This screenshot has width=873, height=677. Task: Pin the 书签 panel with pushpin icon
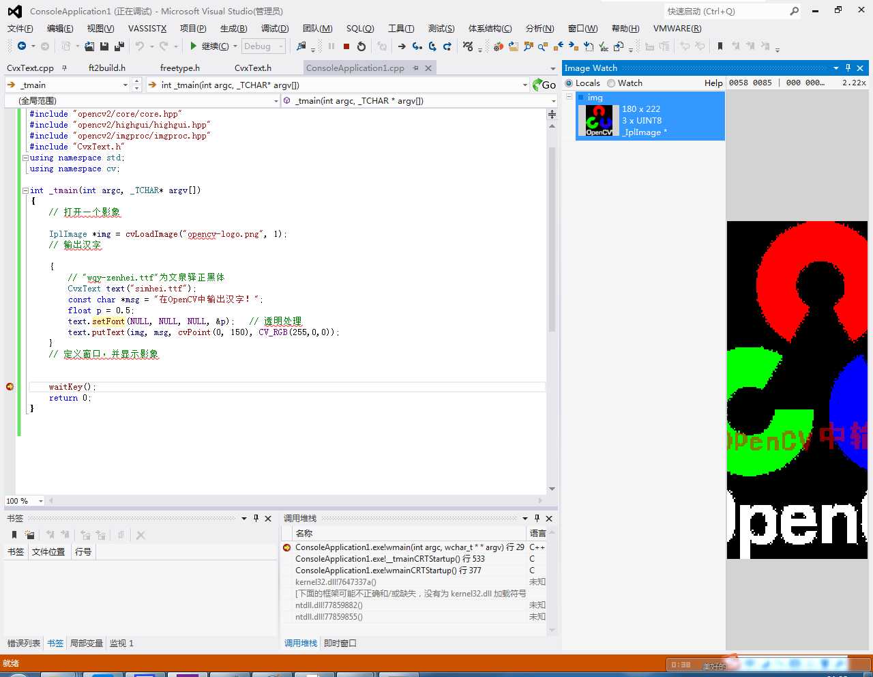click(x=256, y=518)
